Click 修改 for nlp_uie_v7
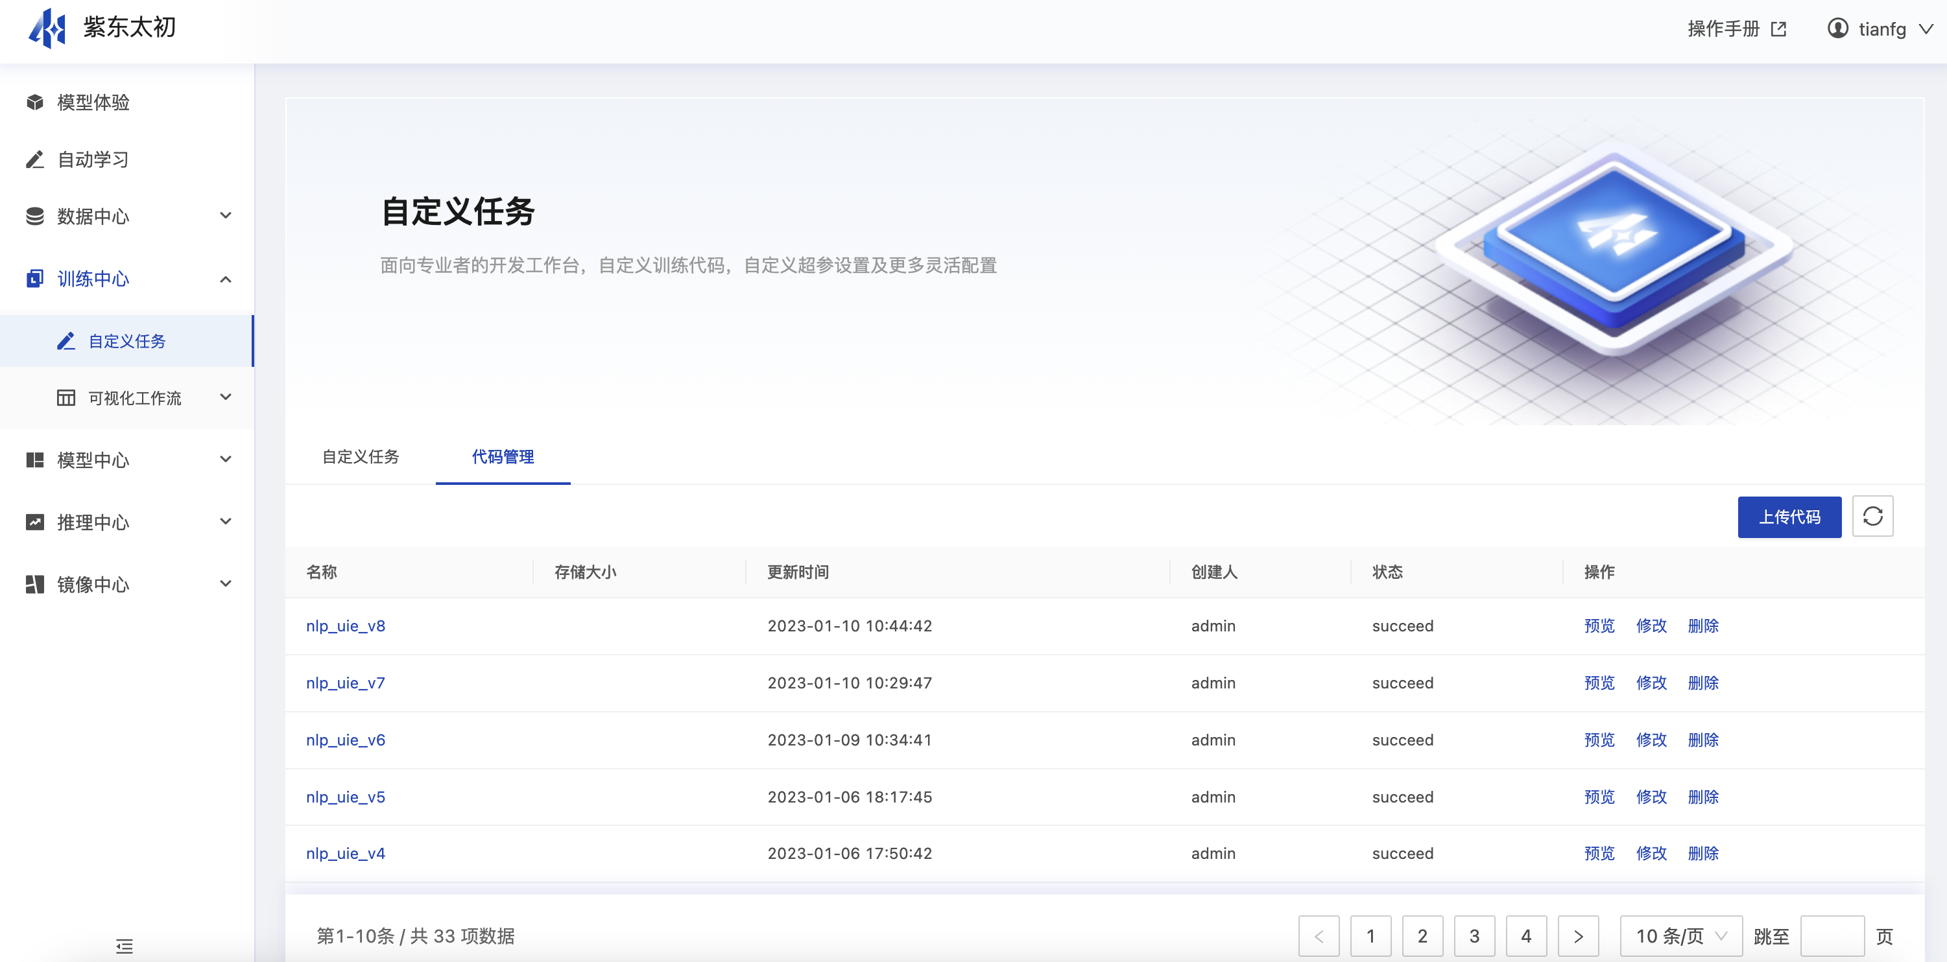This screenshot has width=1947, height=962. click(x=1651, y=683)
